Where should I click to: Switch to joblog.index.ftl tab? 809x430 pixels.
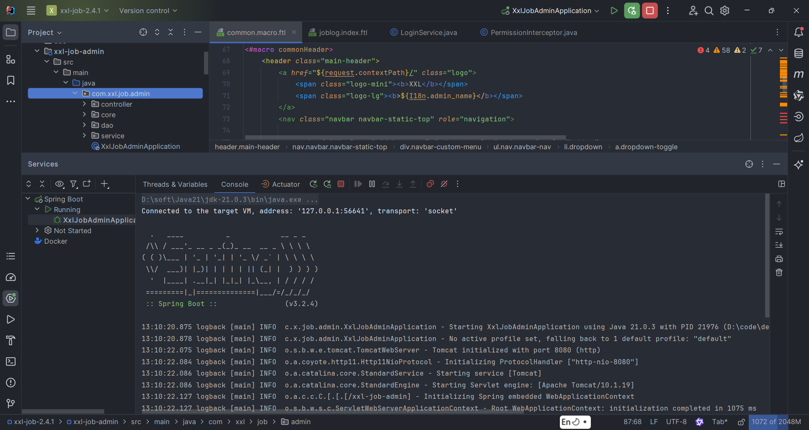(x=338, y=32)
